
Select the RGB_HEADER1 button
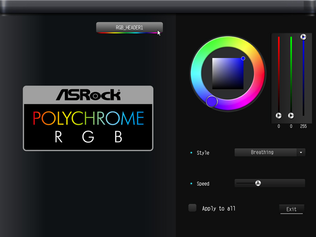[130, 28]
